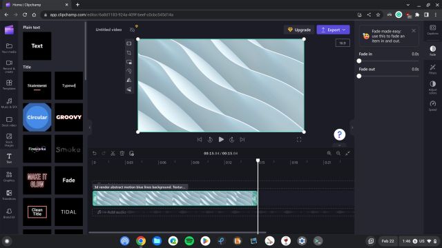
Task: Adjust the Fade out slider handle
Action: pyautogui.click(x=359, y=76)
